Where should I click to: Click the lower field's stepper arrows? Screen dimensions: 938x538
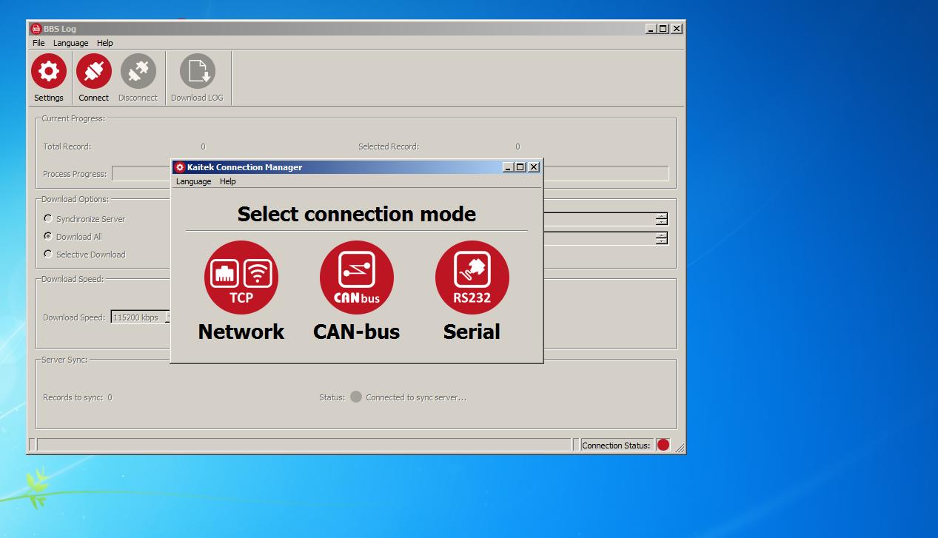[x=663, y=238]
